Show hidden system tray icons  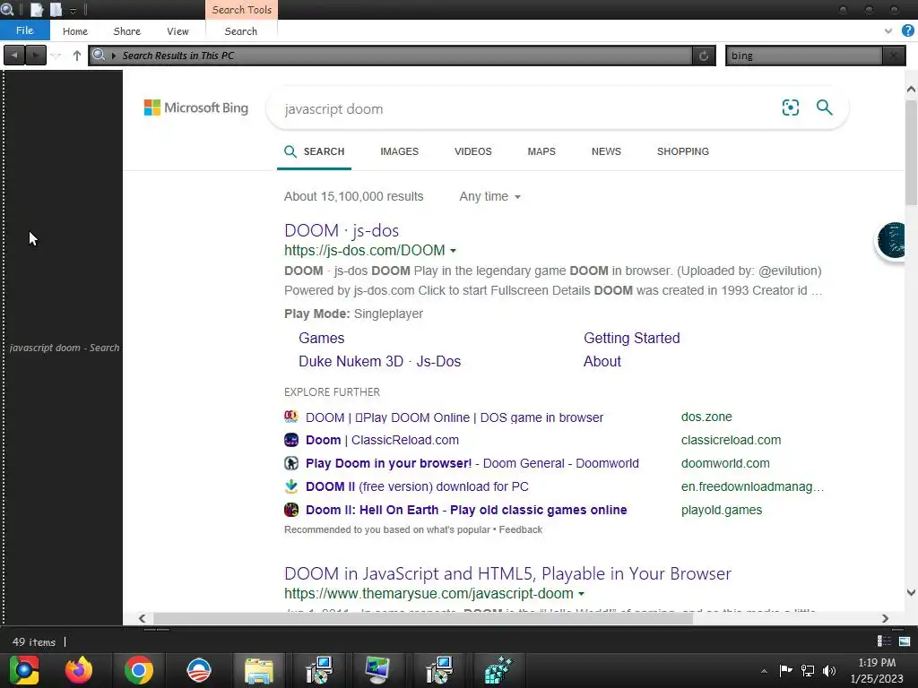[764, 671]
